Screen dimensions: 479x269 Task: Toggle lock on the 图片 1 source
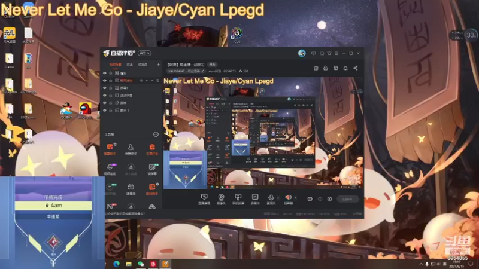click(x=111, y=111)
